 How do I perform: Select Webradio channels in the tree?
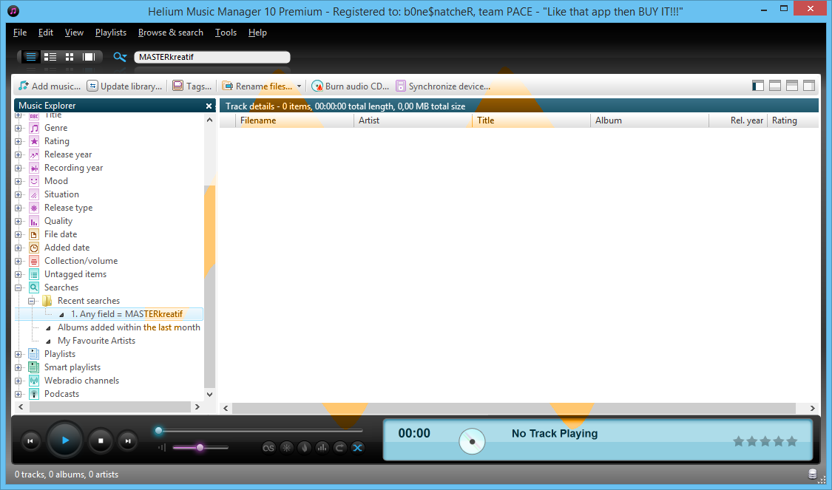pos(81,380)
